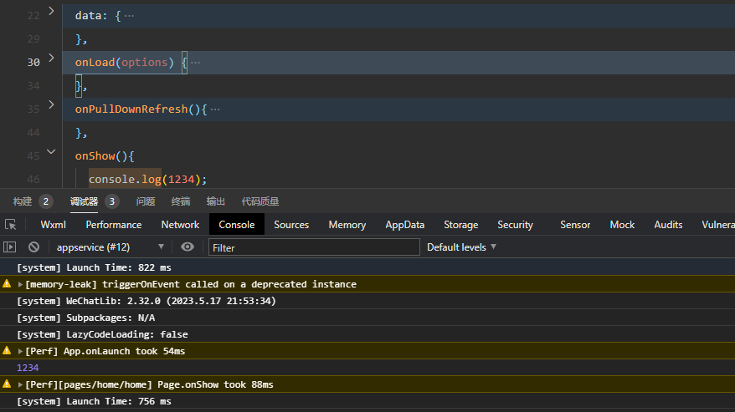Click the badge 3 on the 调试器 tab

[111, 201]
